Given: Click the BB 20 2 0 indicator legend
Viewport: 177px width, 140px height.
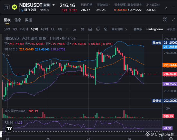Looking at the screenshot, I should click(x=11, y=49).
